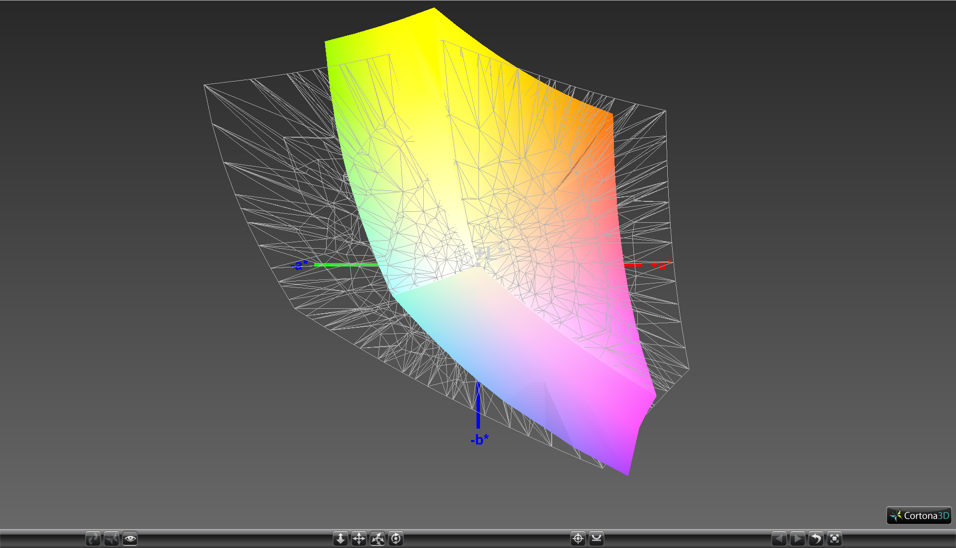Select the Turn navigation tool
This screenshot has height=548, width=956.
(x=377, y=539)
